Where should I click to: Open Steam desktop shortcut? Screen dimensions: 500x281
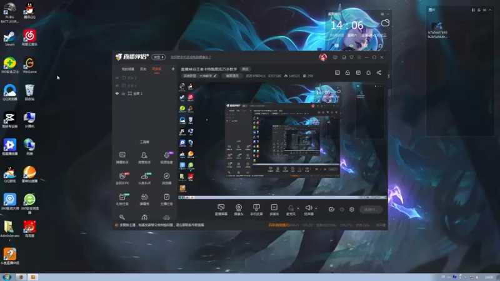click(9, 38)
